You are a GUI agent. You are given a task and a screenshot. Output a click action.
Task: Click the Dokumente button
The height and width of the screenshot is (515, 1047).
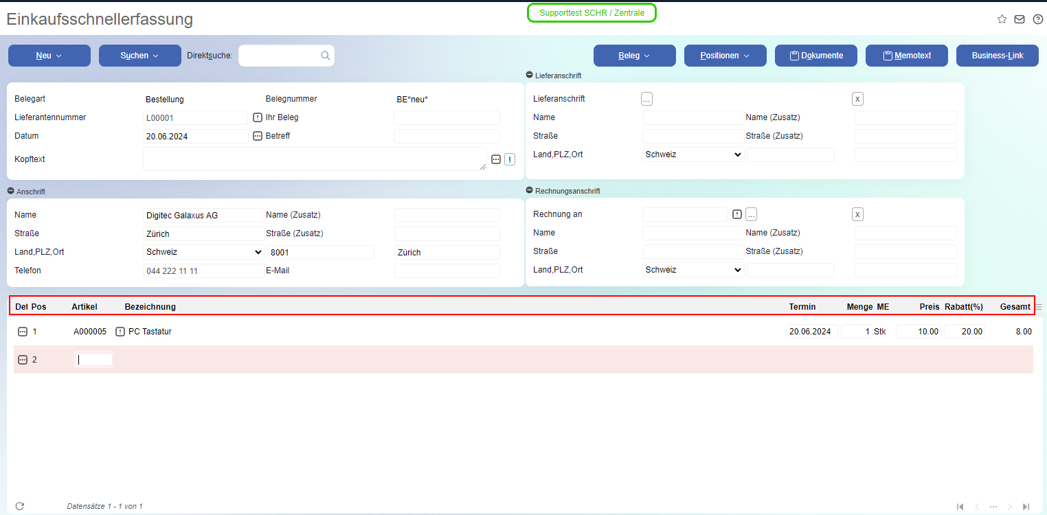(816, 56)
